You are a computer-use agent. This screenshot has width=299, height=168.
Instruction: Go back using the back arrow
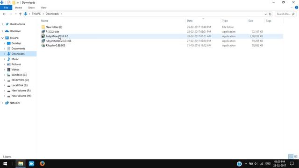[4, 14]
